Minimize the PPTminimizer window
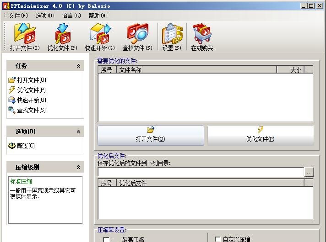Viewport: 326px width, 242px height. click(x=304, y=6)
